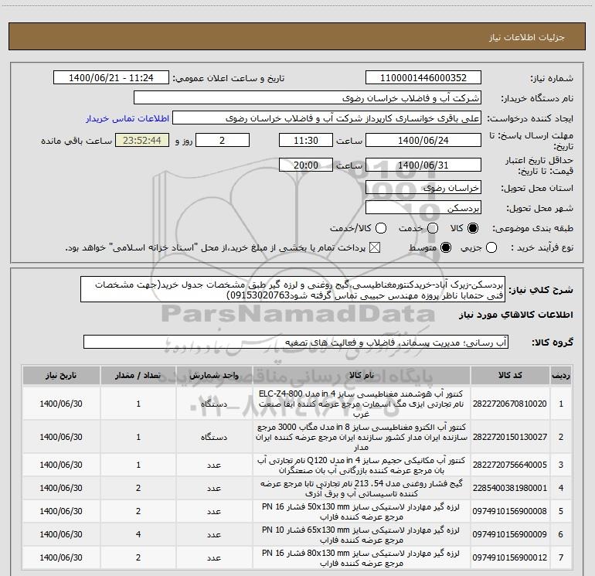Image resolution: width=595 pixels, height=576 pixels.
Task: Toggle the Islamic treasury payment checkbox
Action: tap(375, 248)
